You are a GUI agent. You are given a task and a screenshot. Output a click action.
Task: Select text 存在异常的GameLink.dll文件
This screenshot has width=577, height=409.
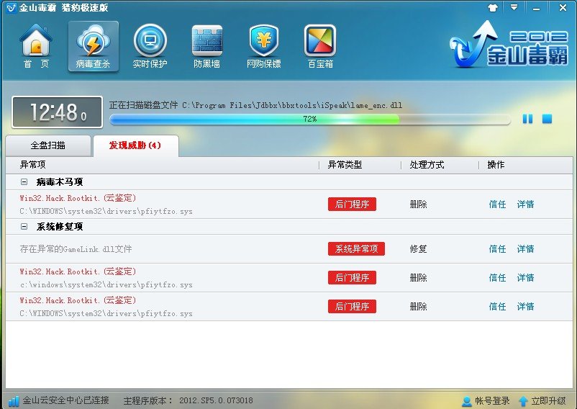[x=76, y=249]
